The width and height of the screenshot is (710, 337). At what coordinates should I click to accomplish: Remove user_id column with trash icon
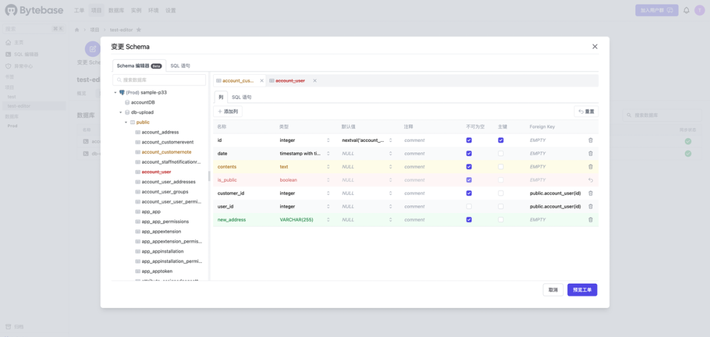(x=590, y=206)
